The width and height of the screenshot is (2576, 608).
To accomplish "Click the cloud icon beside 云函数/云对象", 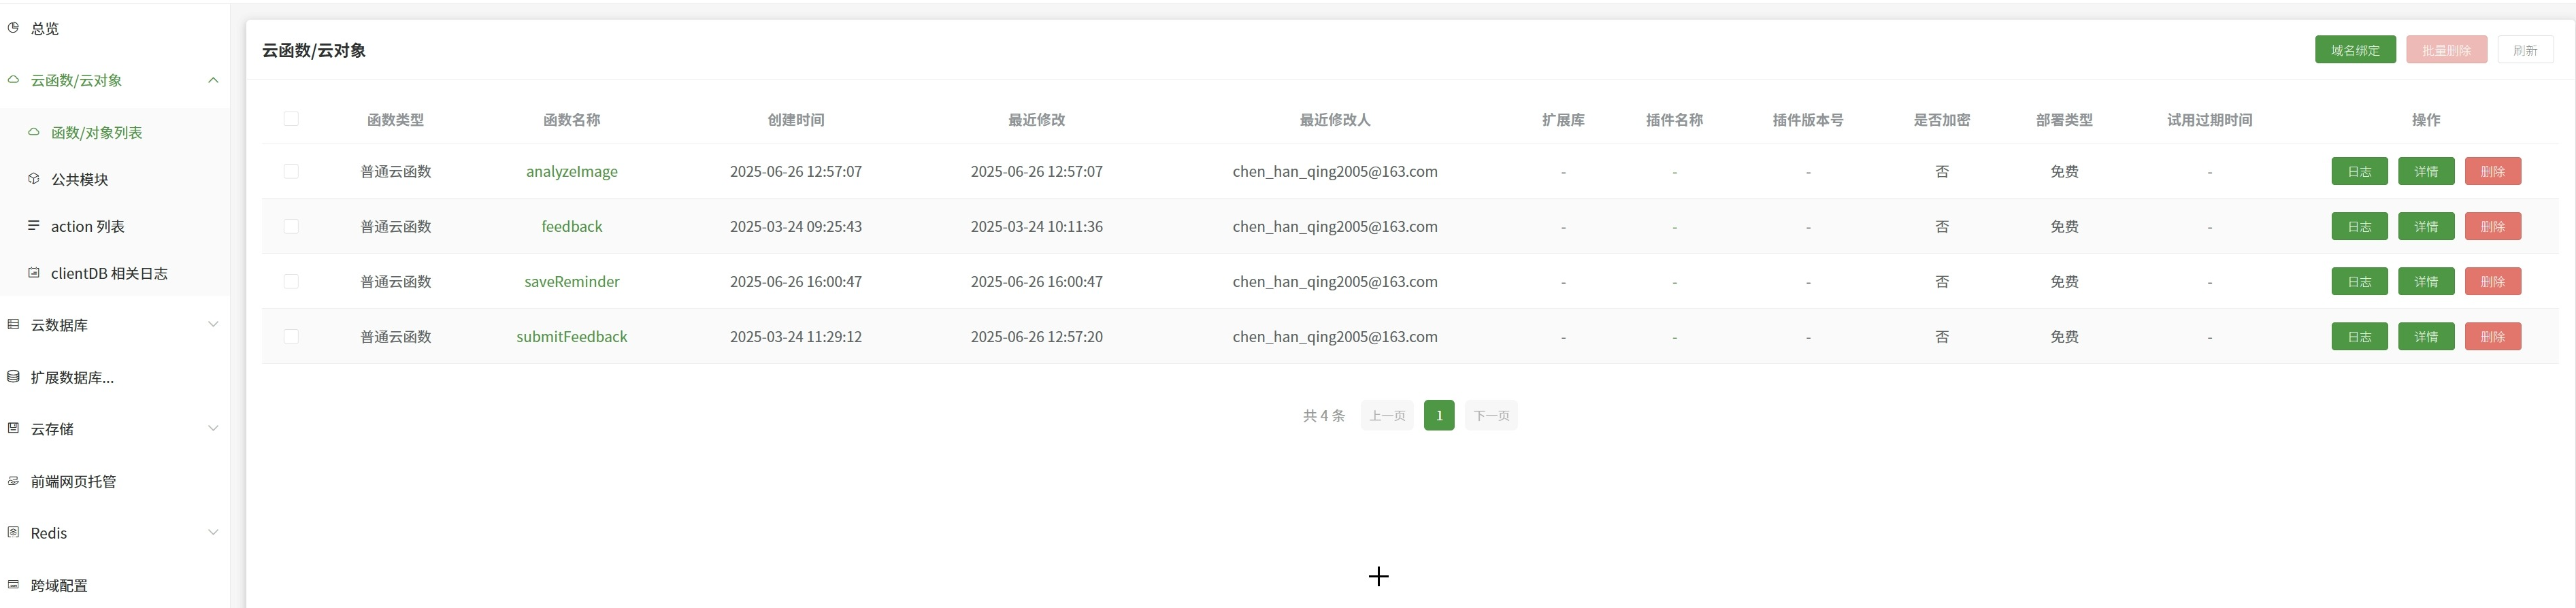I will [x=13, y=80].
